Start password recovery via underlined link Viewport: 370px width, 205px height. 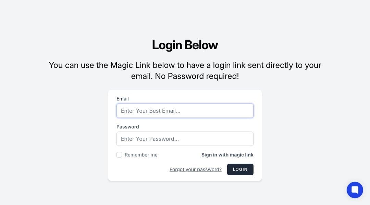(x=195, y=169)
